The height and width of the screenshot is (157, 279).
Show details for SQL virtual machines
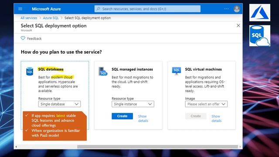[x=217, y=118]
